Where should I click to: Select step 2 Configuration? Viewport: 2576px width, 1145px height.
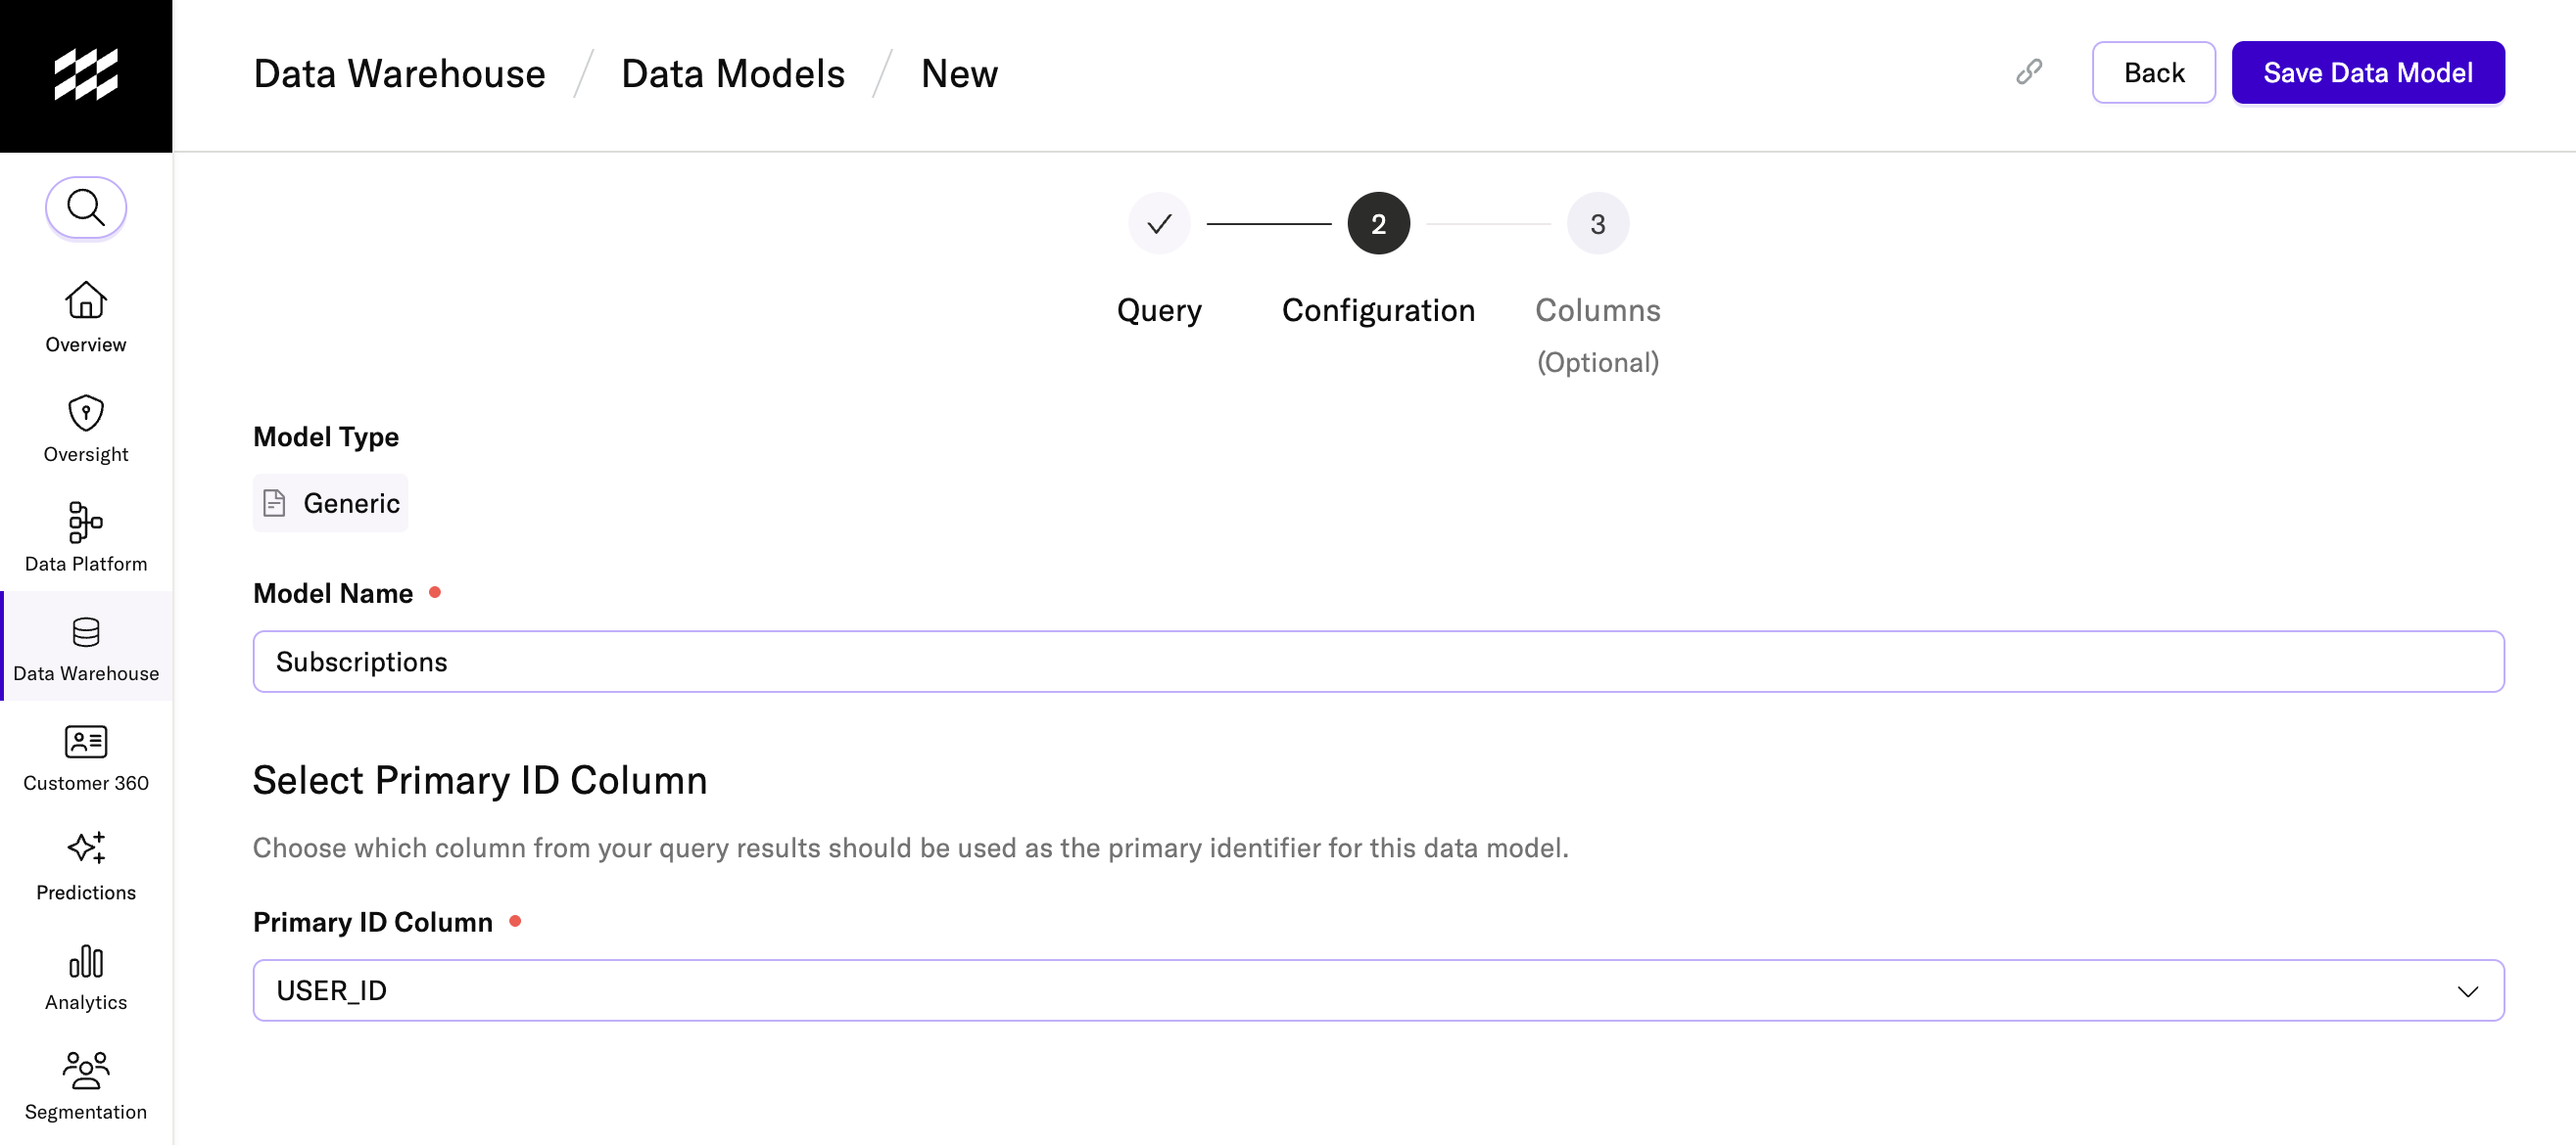tap(1378, 224)
